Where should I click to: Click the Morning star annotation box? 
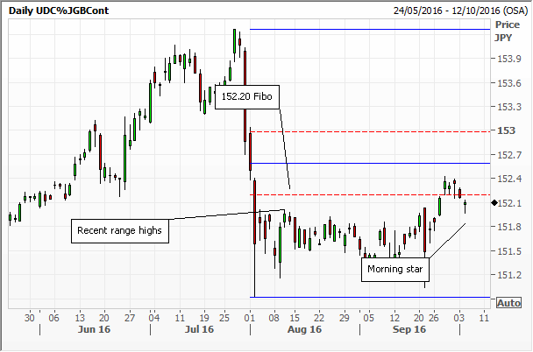(x=394, y=269)
